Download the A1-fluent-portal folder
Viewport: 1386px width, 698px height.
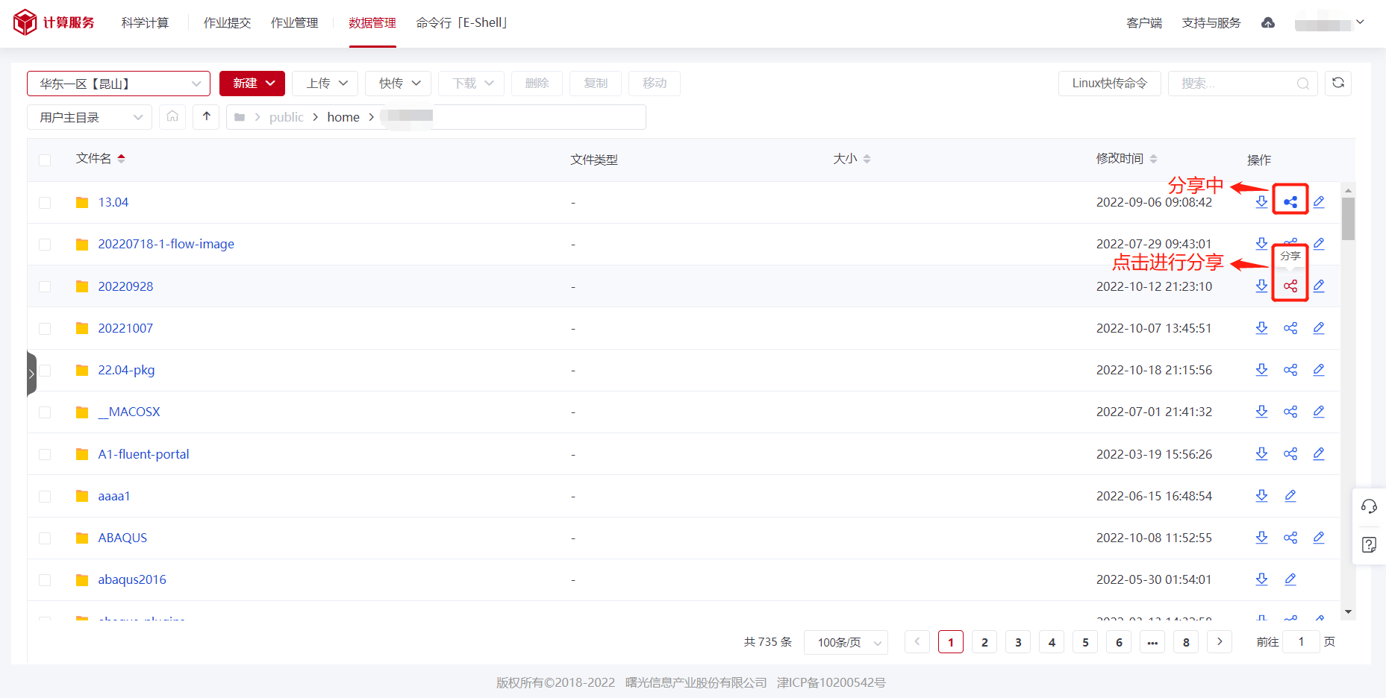(x=1261, y=454)
